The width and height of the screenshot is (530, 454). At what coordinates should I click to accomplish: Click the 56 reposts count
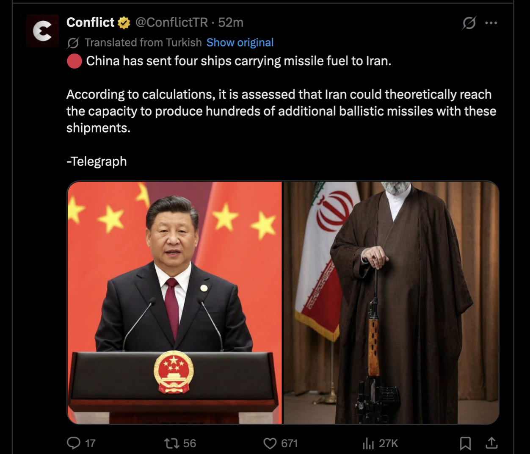[190, 443]
